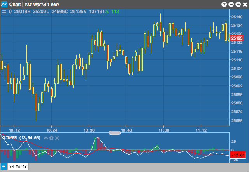Click the KLINGER (13,34,55) study label
The image size is (249, 172).
click(x=21, y=137)
